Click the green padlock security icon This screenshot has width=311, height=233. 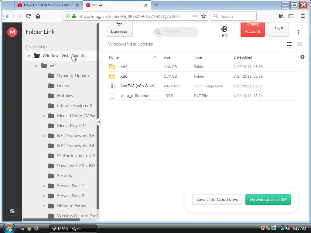point(74,16)
